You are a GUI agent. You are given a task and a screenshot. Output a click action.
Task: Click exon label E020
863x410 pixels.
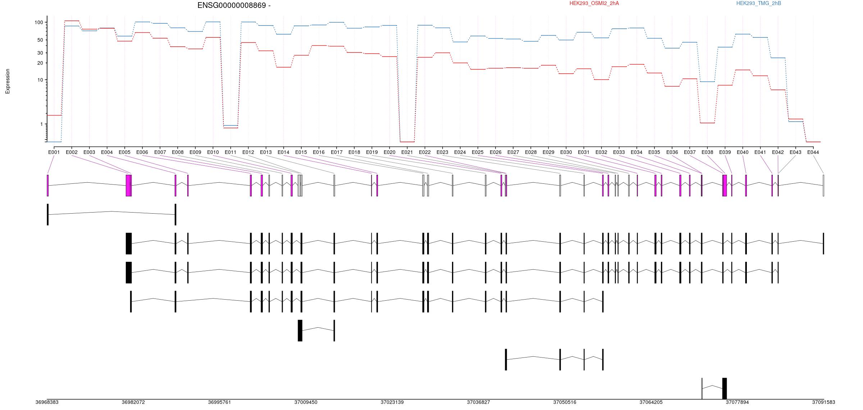click(x=389, y=152)
